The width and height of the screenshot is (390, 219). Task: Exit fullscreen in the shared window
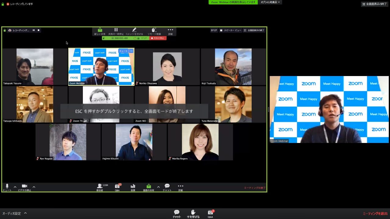click(254, 30)
